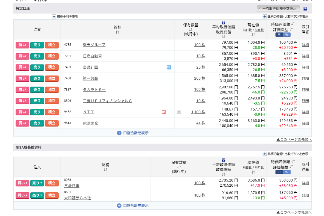This screenshot has width=324, height=216.
Task: Open the help icon beside 平均取得価額小数表示
Action: [305, 9]
